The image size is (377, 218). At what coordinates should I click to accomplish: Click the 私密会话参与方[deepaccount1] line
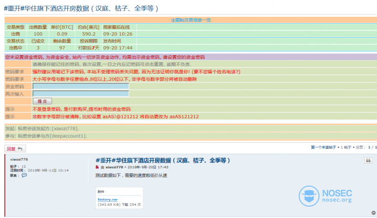point(52,136)
